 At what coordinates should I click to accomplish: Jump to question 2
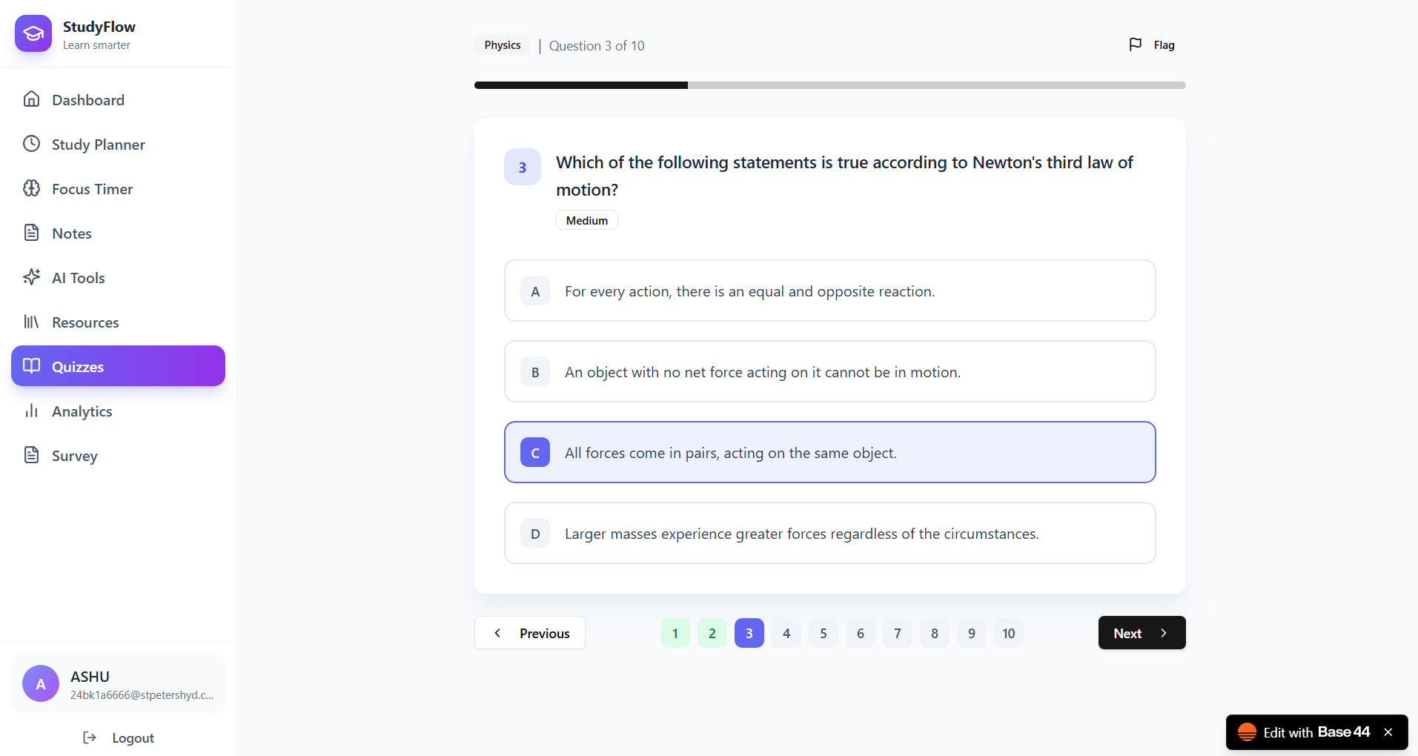[712, 633]
